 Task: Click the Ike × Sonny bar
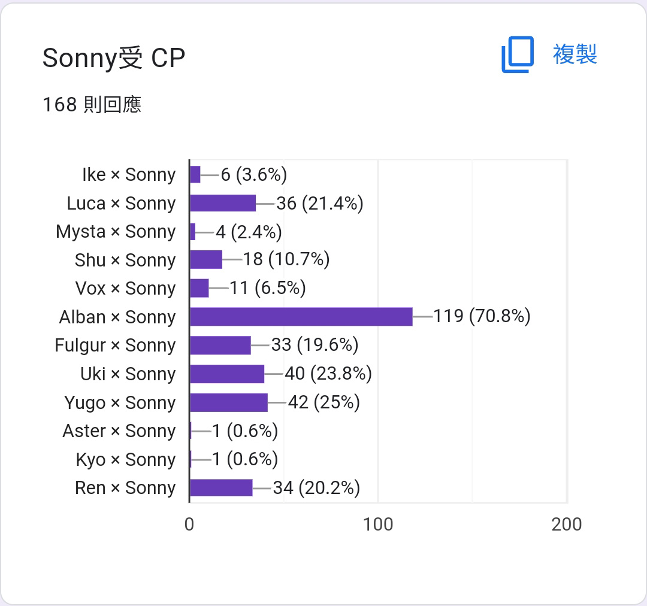[x=195, y=174]
